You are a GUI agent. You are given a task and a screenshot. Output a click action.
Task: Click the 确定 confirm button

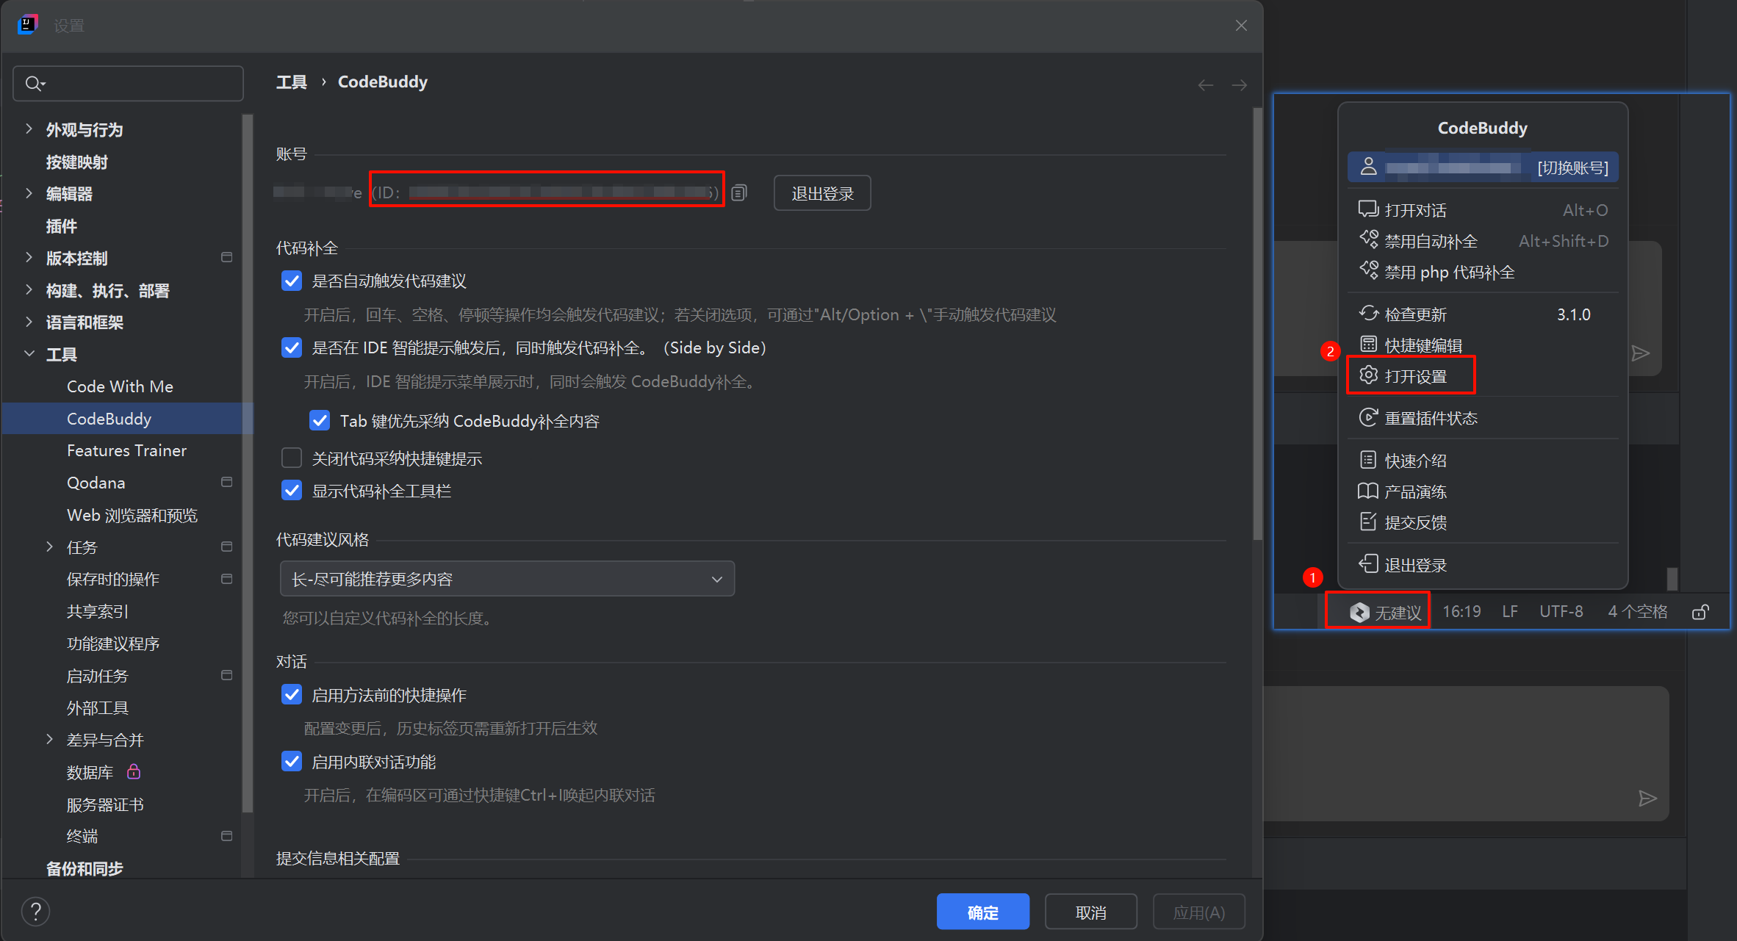tap(982, 912)
